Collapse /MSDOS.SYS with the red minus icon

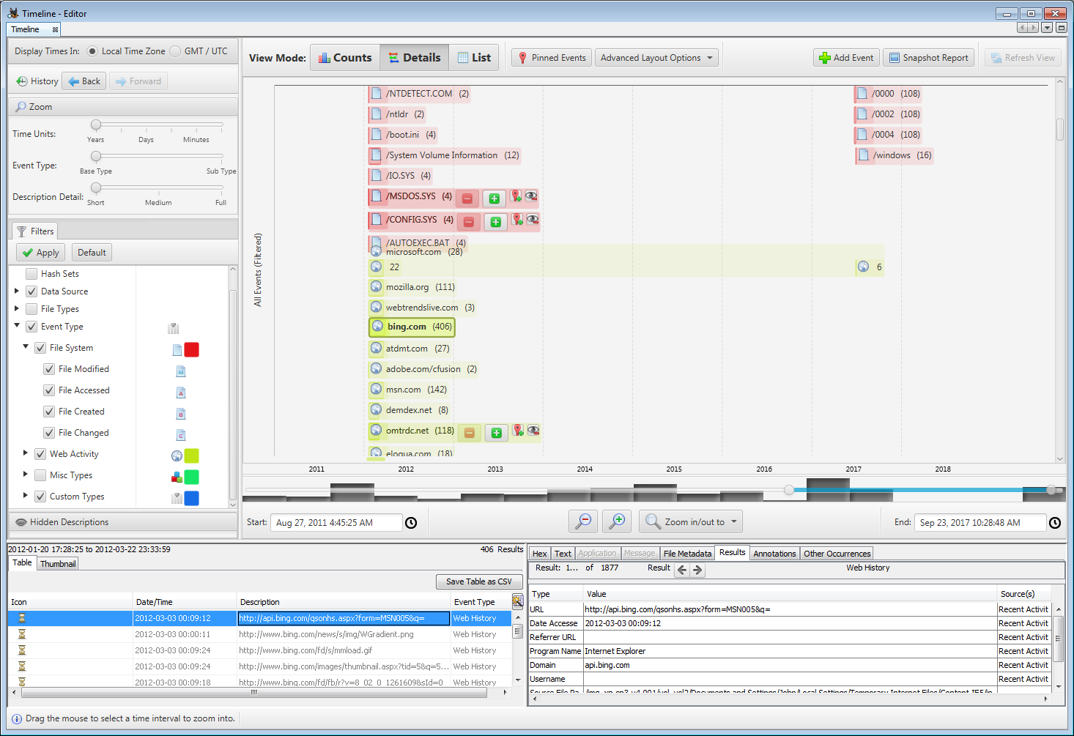click(x=468, y=198)
